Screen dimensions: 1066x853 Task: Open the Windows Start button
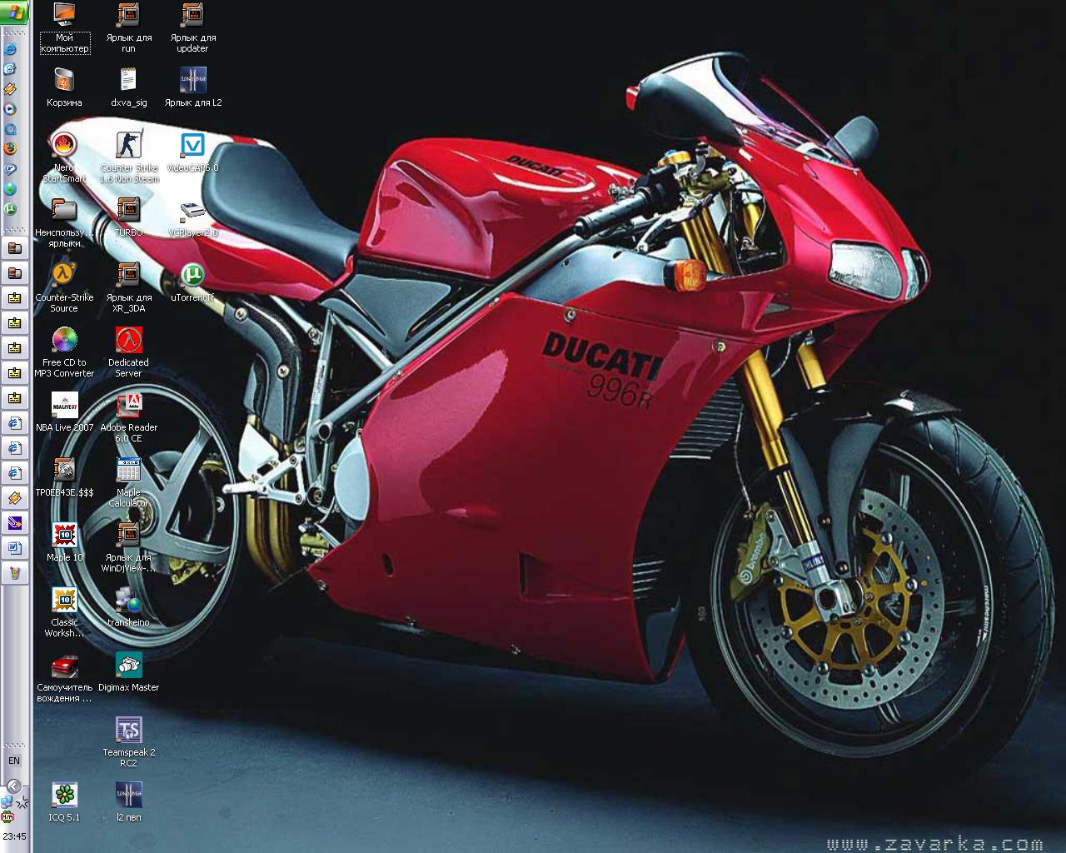[x=15, y=11]
